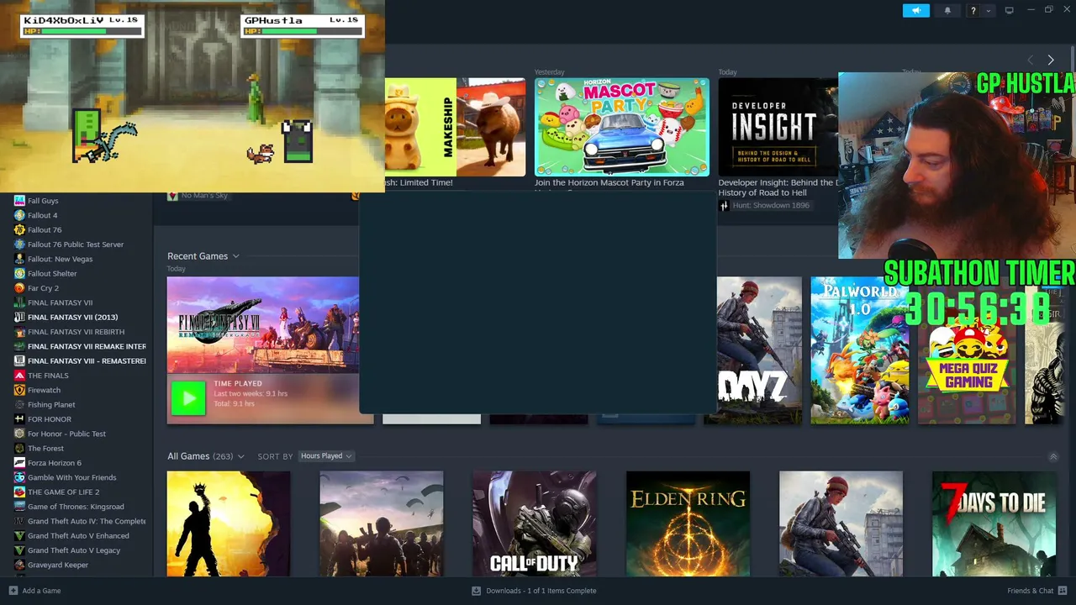Open Developer Insight Road to Hell news
Viewport: 1076px width, 605px height.
(779, 187)
